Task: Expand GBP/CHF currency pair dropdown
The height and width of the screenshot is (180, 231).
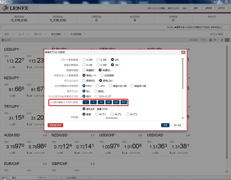Action: (x=69, y=164)
